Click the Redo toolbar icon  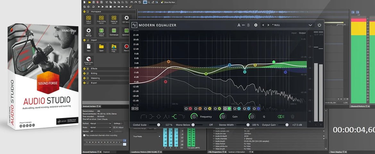(136, 2)
